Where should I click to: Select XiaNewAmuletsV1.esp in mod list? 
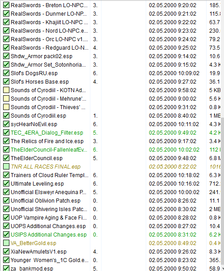[x=38, y=251]
